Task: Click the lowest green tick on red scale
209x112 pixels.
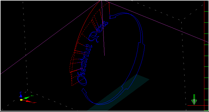Action: [206, 100]
